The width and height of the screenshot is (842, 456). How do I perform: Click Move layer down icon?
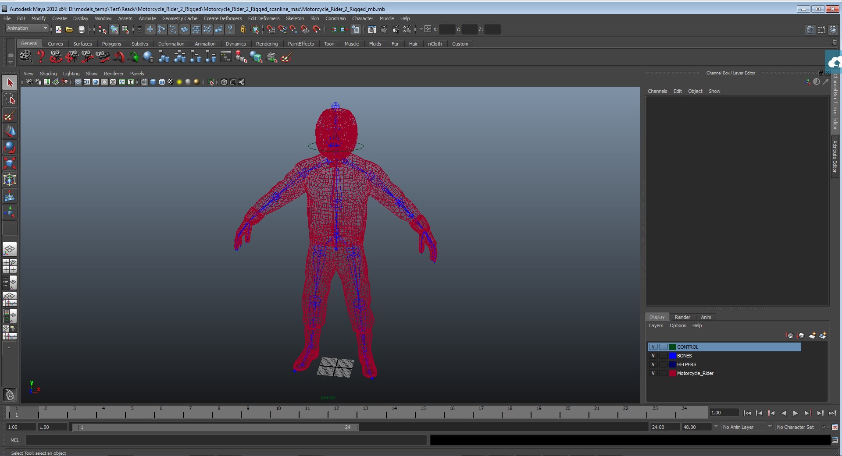tap(801, 336)
